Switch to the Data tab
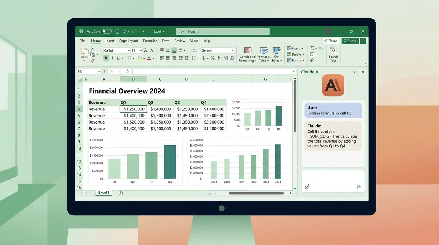Viewport: 439px width, 245px height. tap(166, 41)
